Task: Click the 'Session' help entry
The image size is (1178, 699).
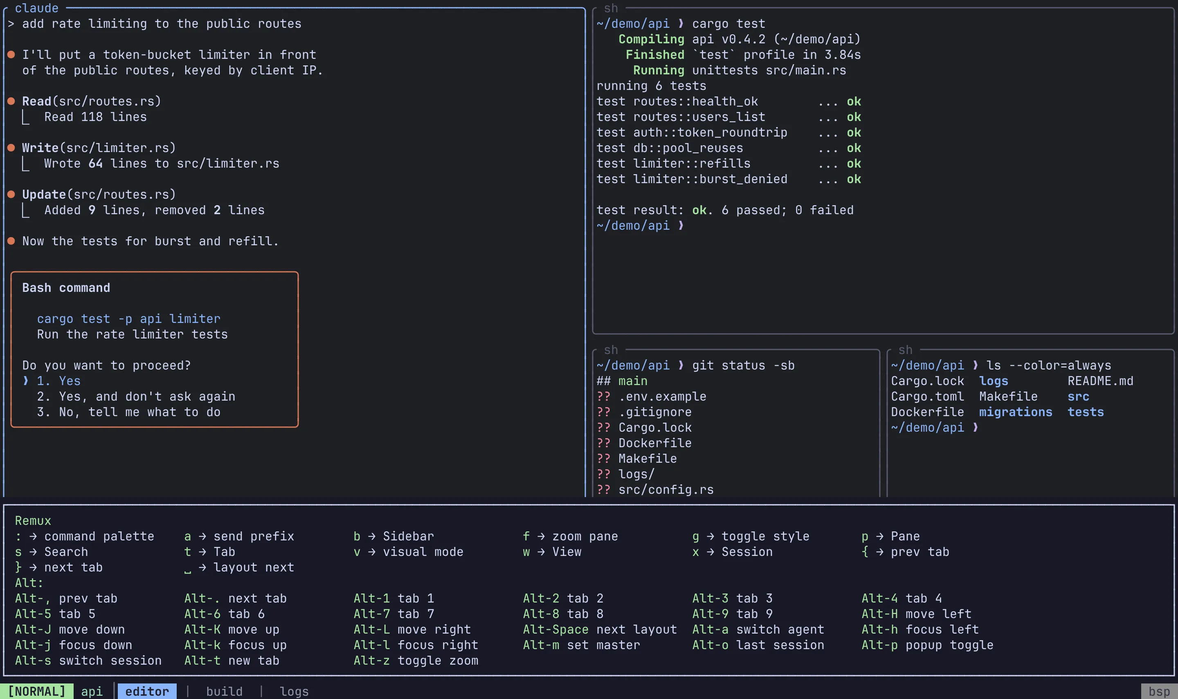Action: click(732, 552)
